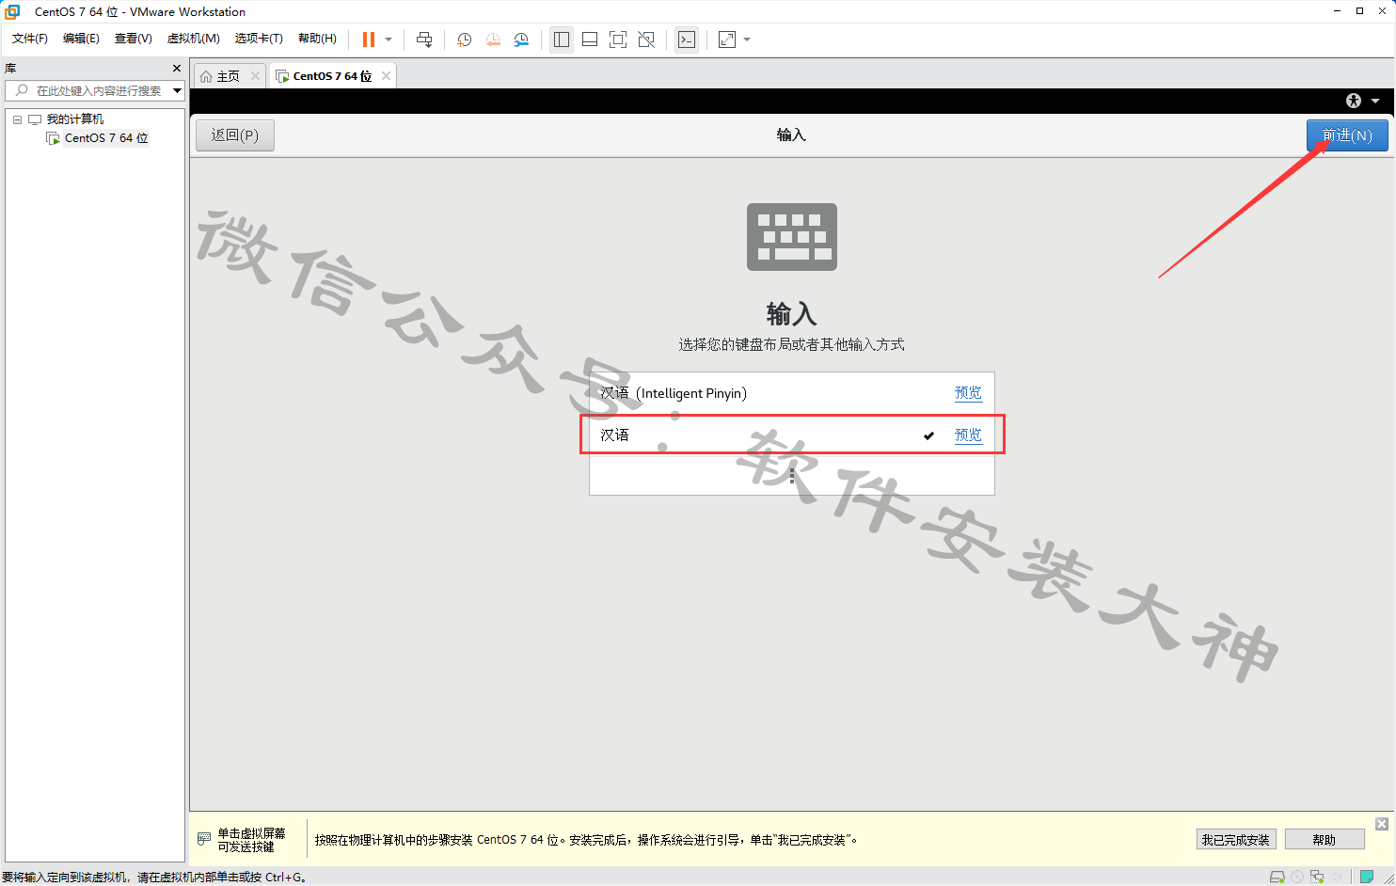Open the 查看(V) menu
Screen dimensions: 1396x886
point(134,39)
